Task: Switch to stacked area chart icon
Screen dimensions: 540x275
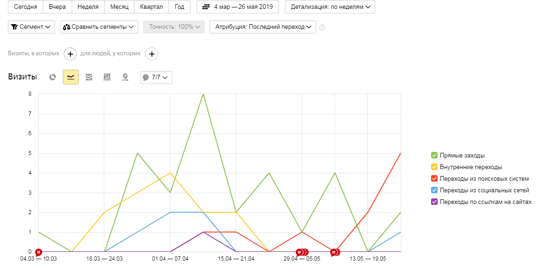Action: pyautogui.click(x=89, y=77)
